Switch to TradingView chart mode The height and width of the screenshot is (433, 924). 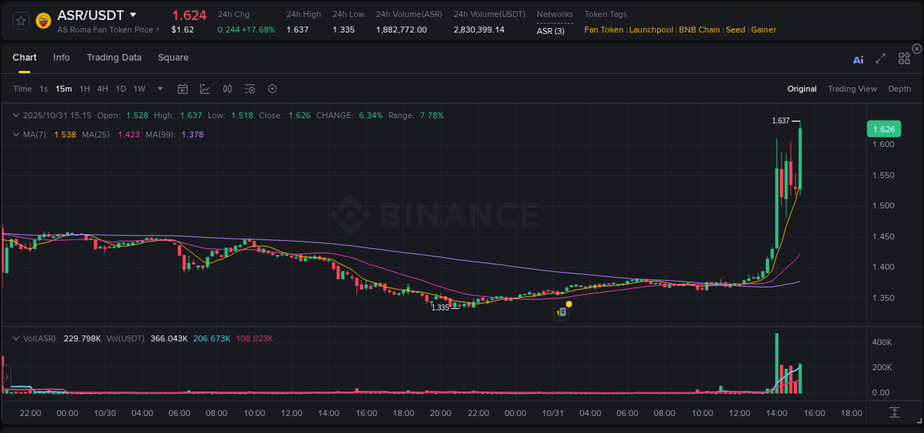(x=852, y=89)
